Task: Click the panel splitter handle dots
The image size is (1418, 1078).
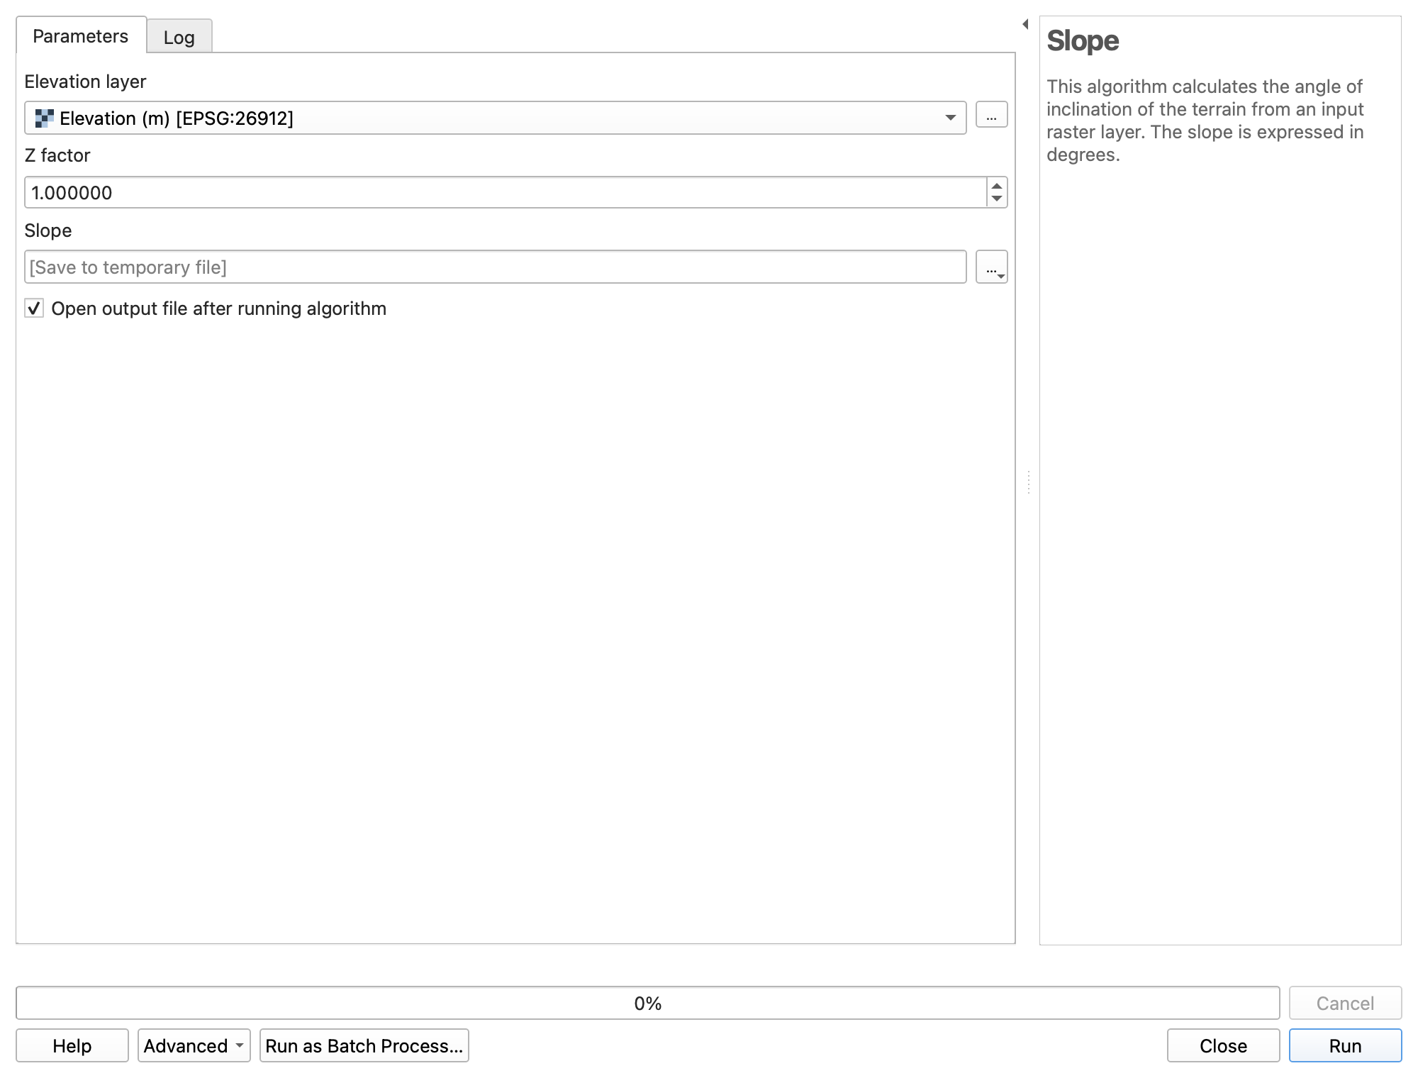Action: (x=1028, y=482)
